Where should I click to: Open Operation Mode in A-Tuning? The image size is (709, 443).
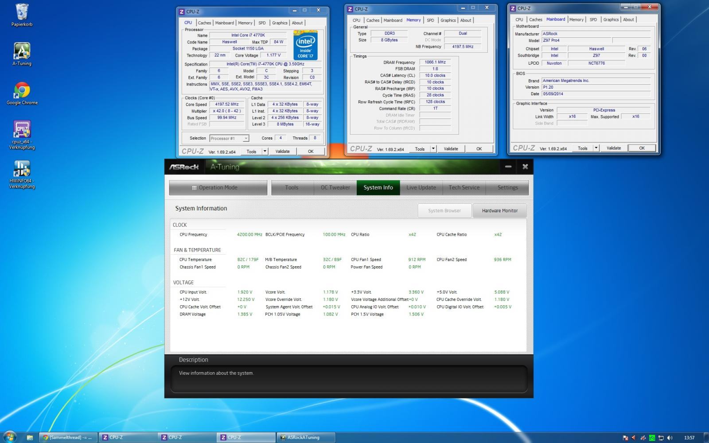(218, 187)
